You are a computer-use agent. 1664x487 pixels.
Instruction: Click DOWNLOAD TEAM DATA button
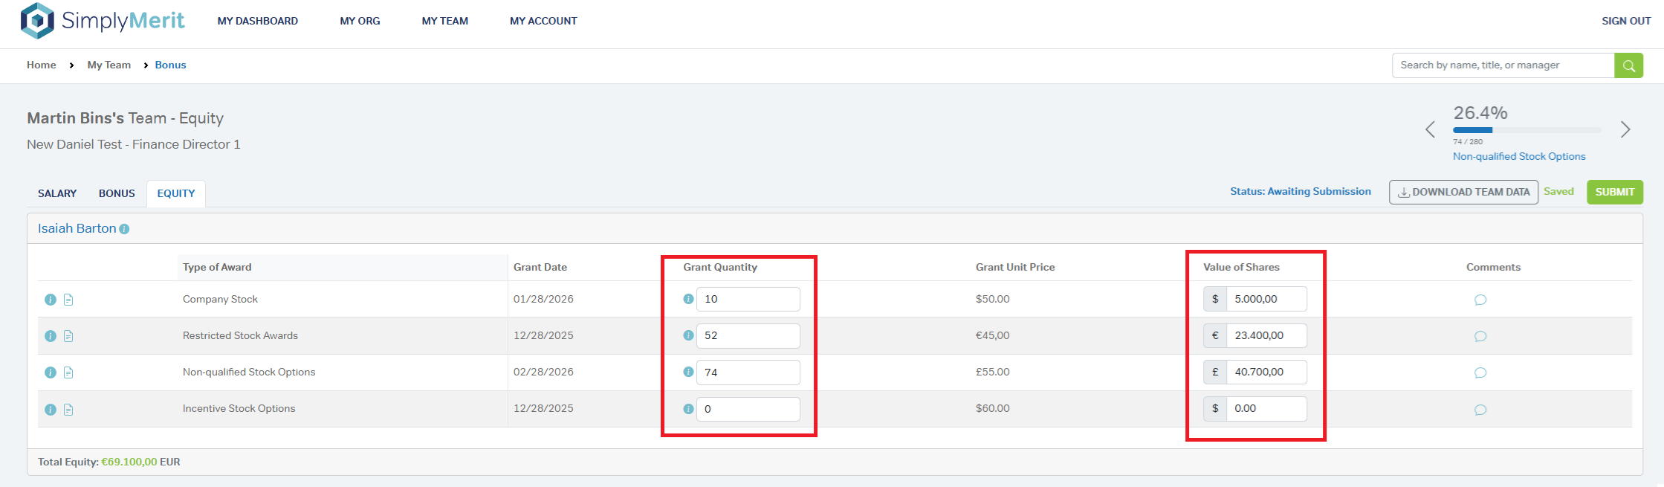click(1463, 192)
